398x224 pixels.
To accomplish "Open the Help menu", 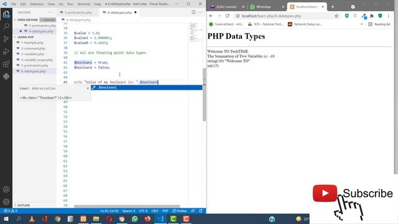I will tap(98, 4).
